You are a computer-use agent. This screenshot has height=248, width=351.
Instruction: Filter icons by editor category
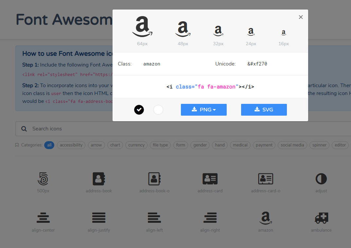click(340, 145)
